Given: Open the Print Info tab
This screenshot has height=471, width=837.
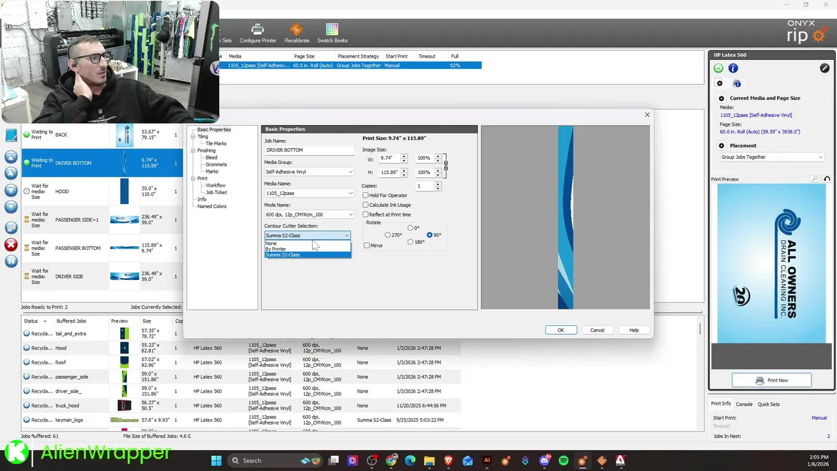Looking at the screenshot, I should coord(721,404).
